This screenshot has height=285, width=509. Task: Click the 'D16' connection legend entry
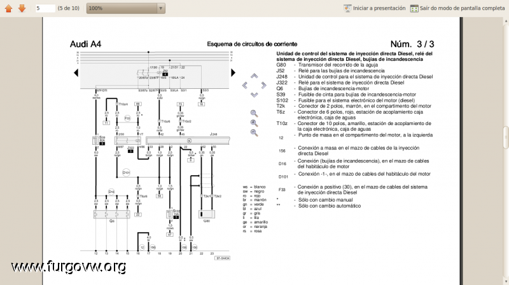[354, 164]
